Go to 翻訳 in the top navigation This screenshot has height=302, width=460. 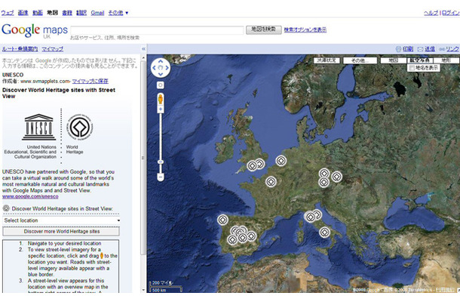click(81, 13)
